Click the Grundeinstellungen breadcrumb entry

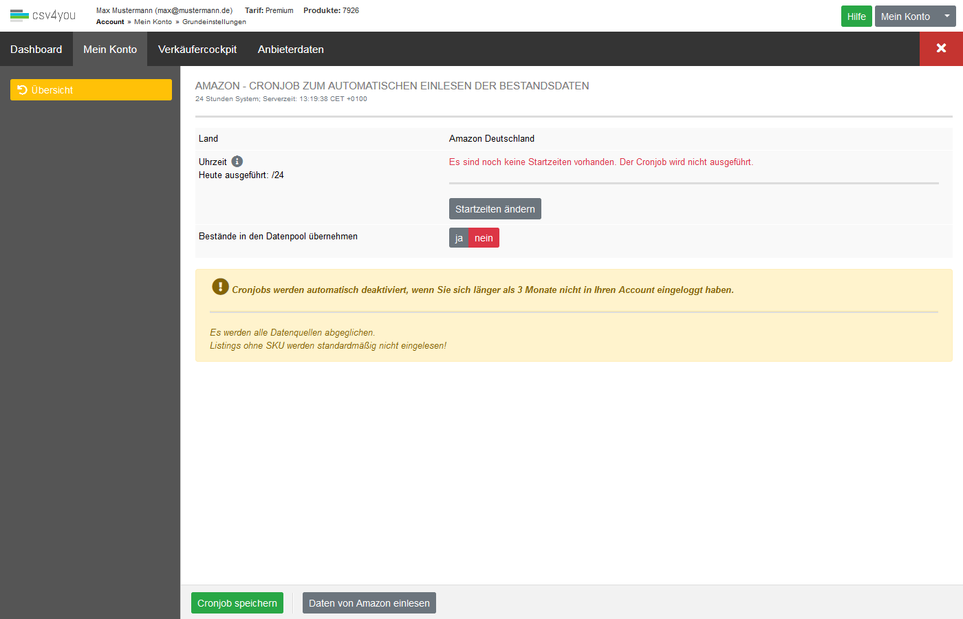(x=214, y=22)
